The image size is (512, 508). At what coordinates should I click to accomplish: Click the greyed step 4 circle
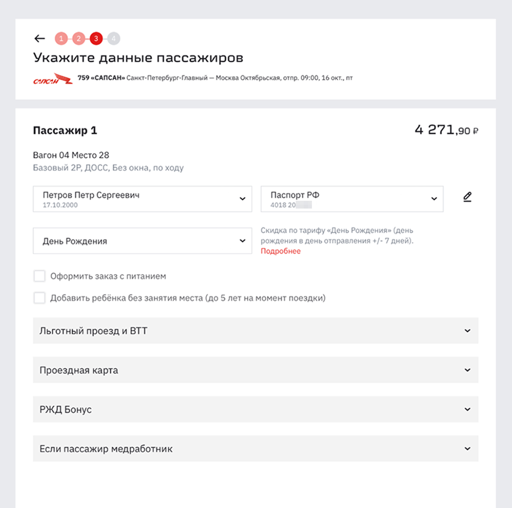click(114, 38)
